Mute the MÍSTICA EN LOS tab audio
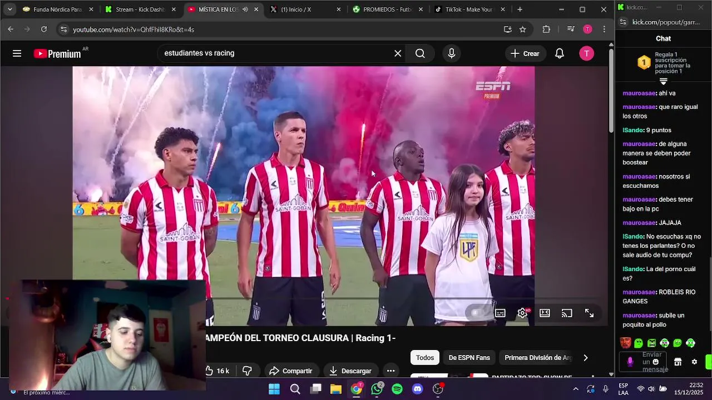Viewport: 712px width, 400px height. 245,9
